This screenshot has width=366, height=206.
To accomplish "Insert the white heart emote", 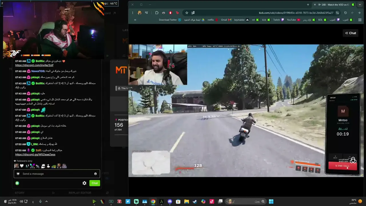I will (x=22, y=166).
